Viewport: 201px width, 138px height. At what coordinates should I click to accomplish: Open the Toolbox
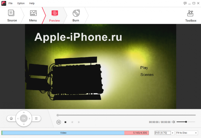pyautogui.click(x=190, y=16)
